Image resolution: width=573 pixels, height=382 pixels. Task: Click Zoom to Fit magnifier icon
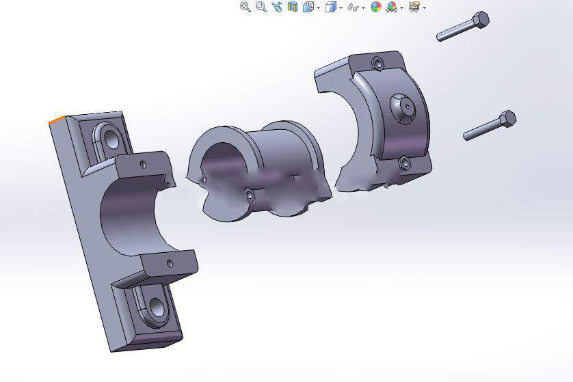[x=245, y=7]
